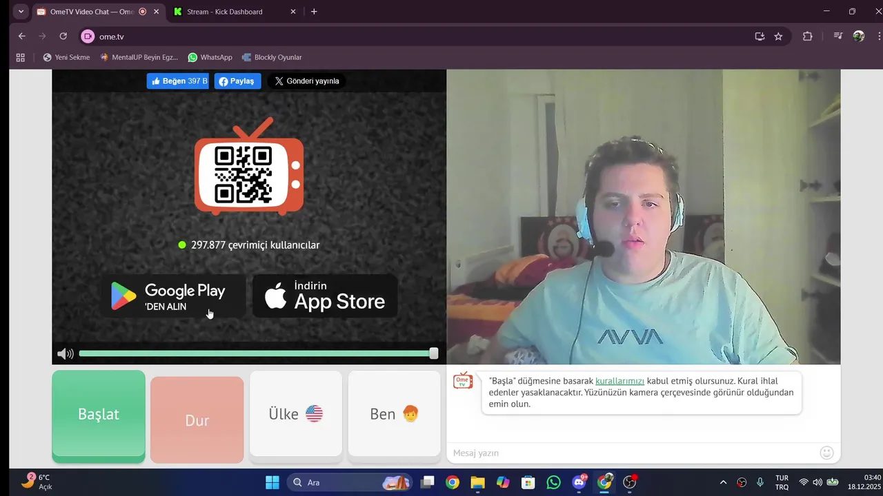This screenshot has width=883, height=496.
Task: Reload the ome.tv page
Action: click(63, 37)
